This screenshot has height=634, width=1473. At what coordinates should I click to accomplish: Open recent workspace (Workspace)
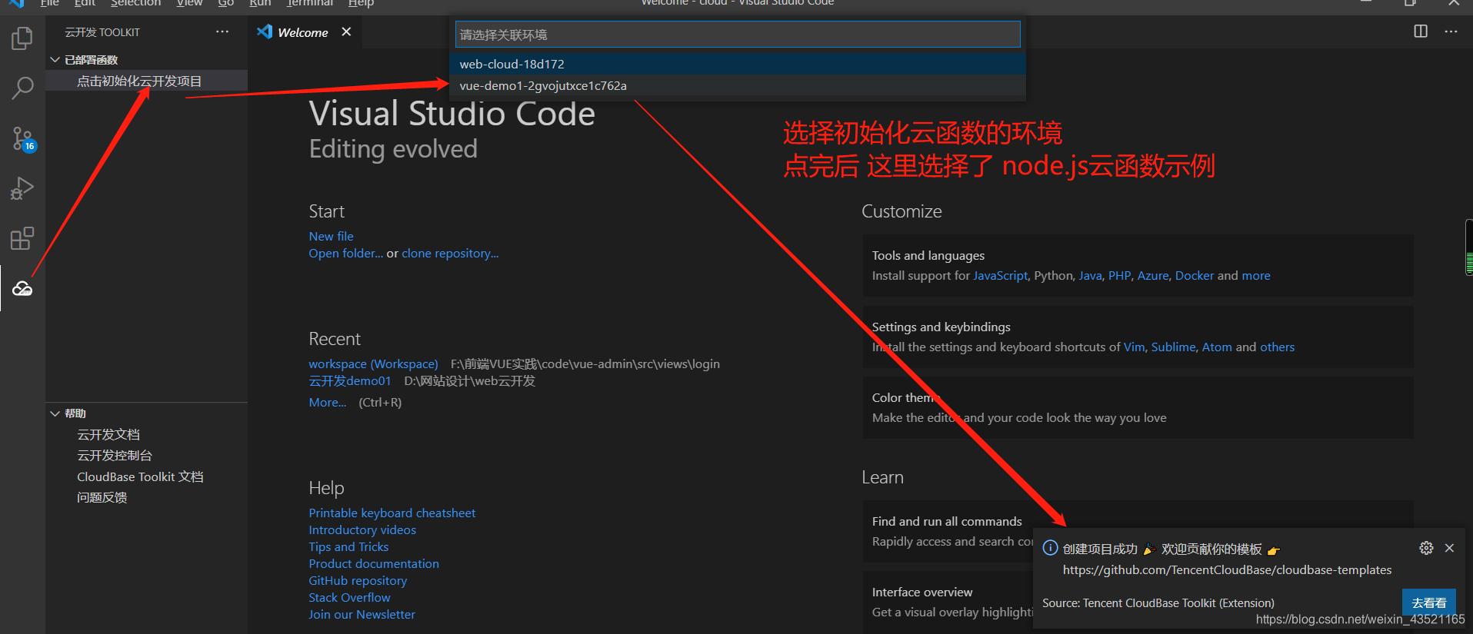coord(373,363)
